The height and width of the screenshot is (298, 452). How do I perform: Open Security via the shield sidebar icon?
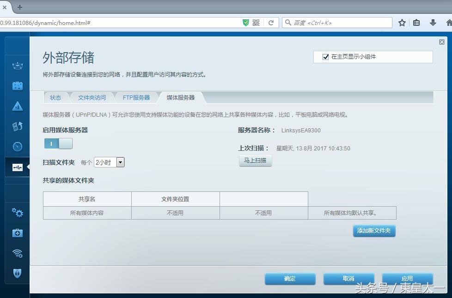17,273
